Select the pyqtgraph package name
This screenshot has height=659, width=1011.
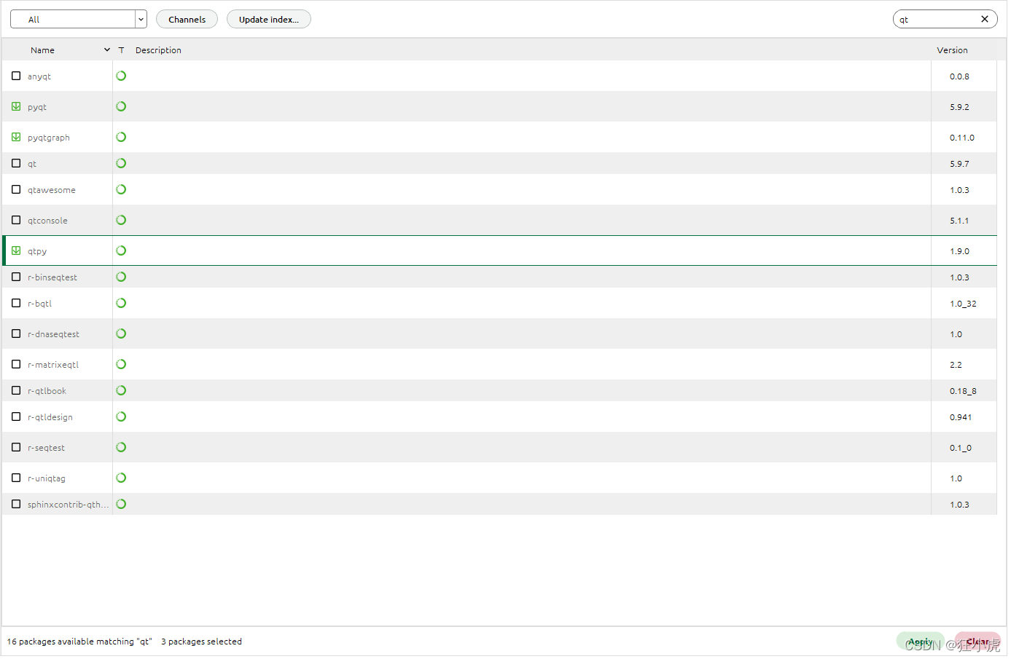pyautogui.click(x=49, y=138)
